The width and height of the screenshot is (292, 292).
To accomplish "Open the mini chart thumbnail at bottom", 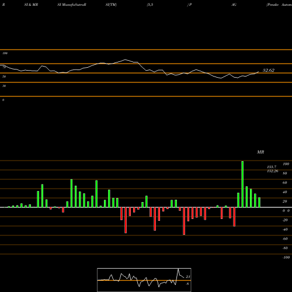I will 144,280.
